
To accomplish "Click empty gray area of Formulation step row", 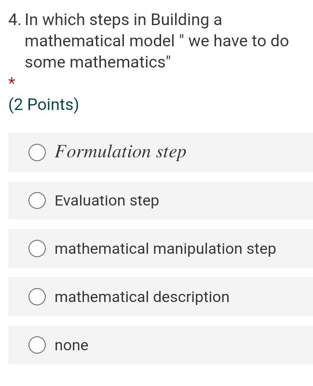I will tap(248, 152).
